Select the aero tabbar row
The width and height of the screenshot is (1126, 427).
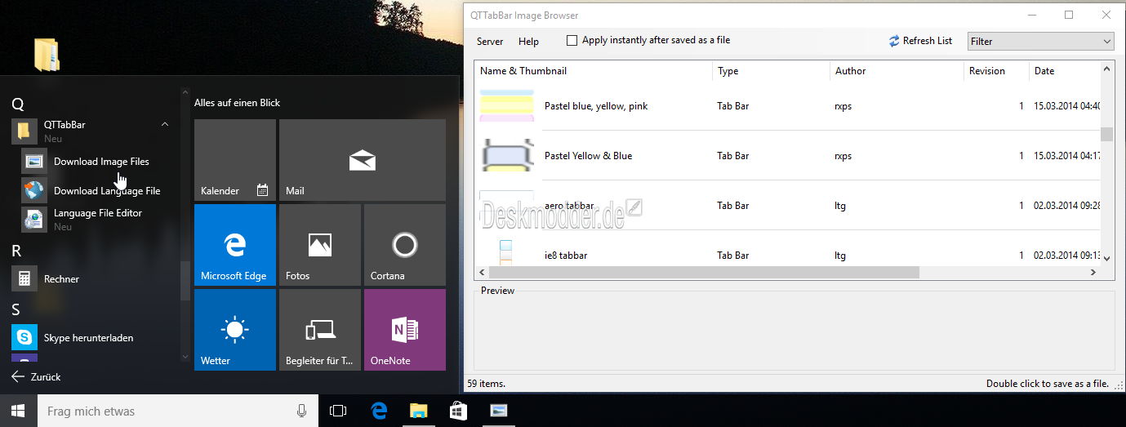tap(787, 206)
